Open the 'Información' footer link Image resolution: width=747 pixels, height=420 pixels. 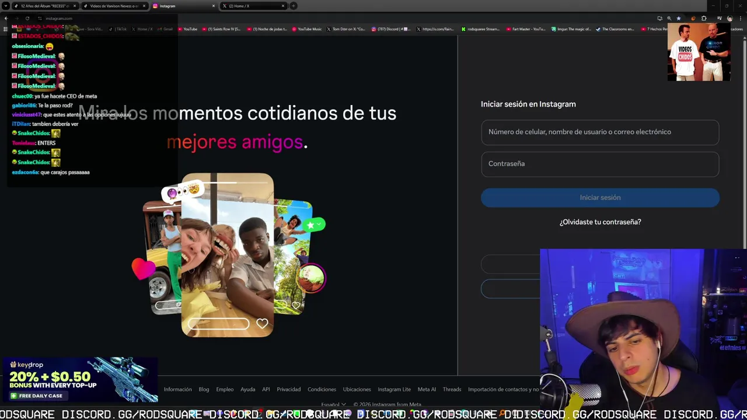[x=178, y=390]
